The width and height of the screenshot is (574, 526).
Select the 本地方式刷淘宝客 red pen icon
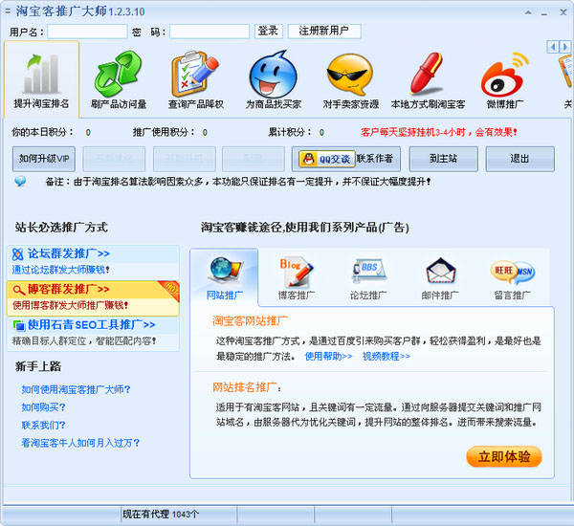tap(428, 74)
